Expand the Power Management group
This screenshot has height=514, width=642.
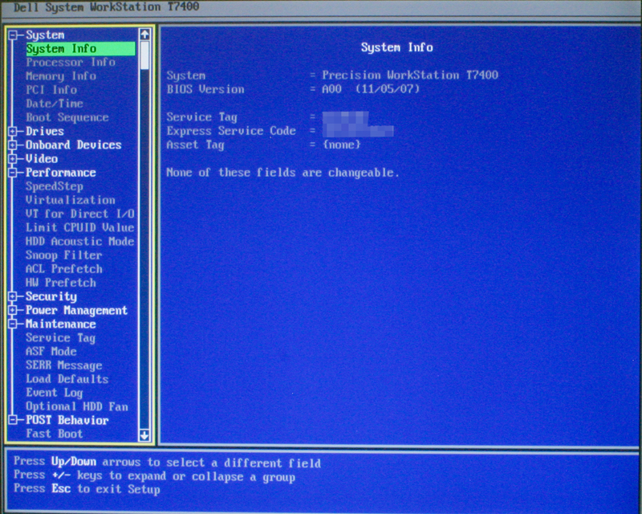(x=13, y=310)
